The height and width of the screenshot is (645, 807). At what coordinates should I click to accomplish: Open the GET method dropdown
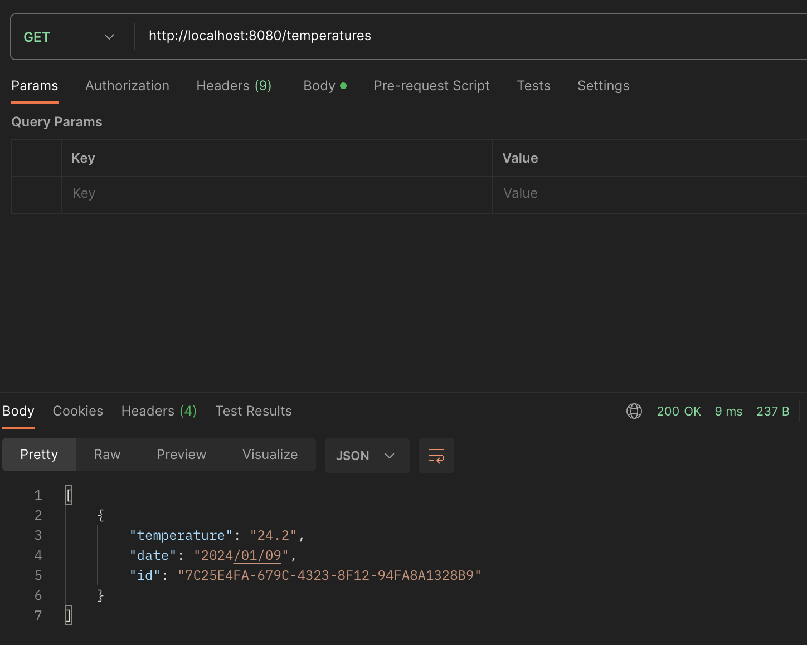[69, 37]
